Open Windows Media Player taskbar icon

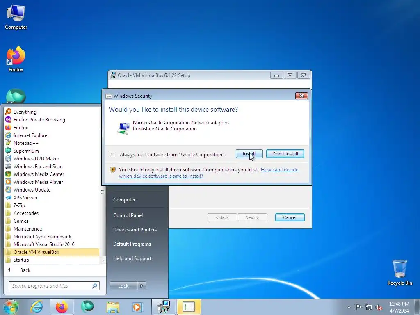[138, 307]
